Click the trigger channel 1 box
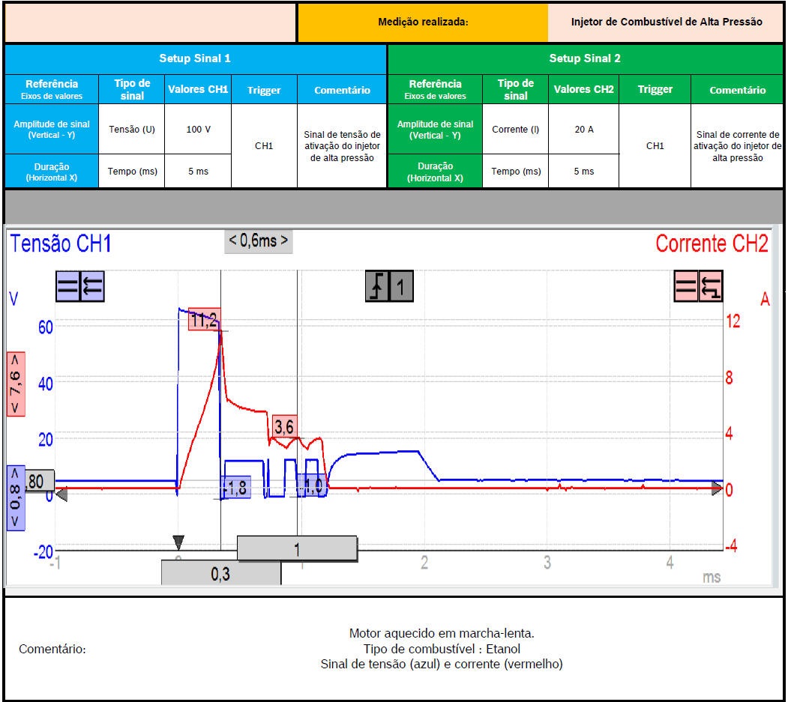Viewport: 788px width, 702px height. pos(401,286)
